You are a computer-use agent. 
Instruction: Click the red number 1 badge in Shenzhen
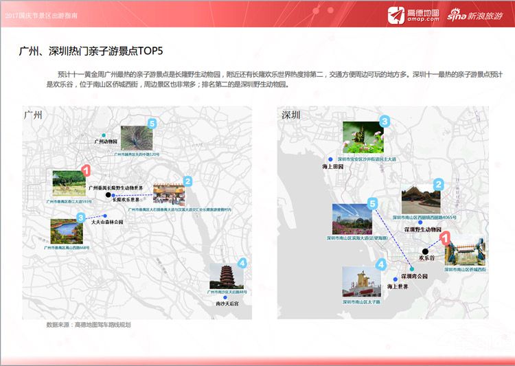click(x=445, y=238)
